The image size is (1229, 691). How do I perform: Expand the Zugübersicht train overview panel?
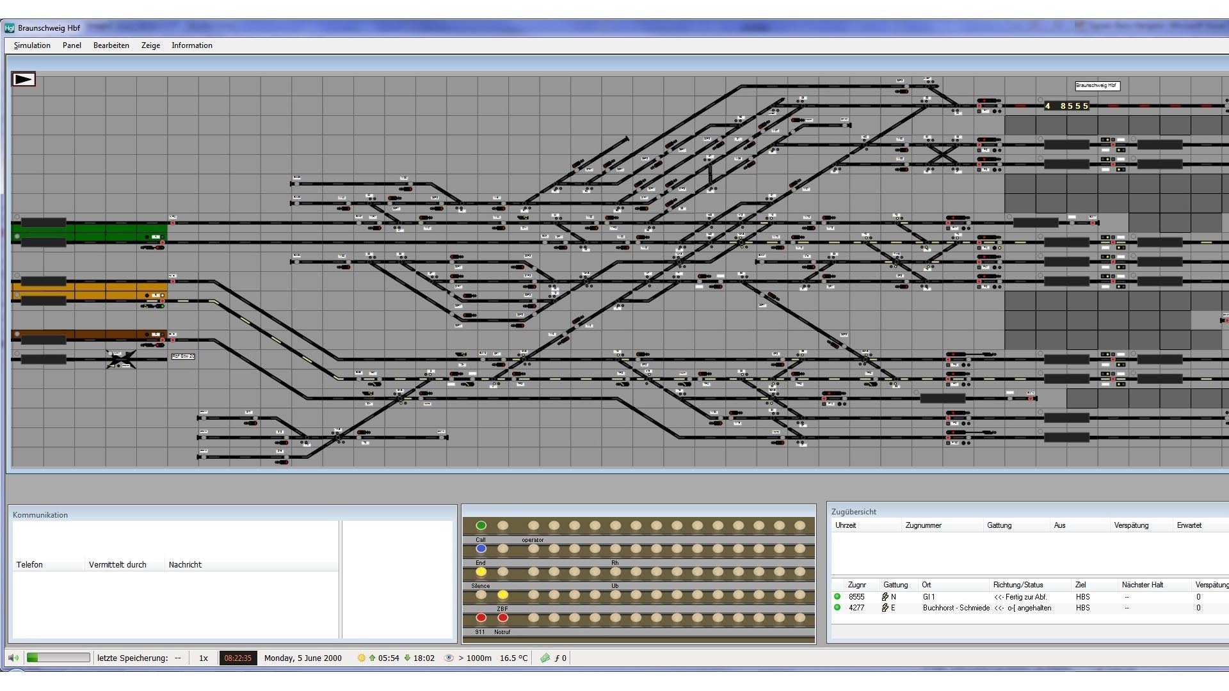pos(853,511)
